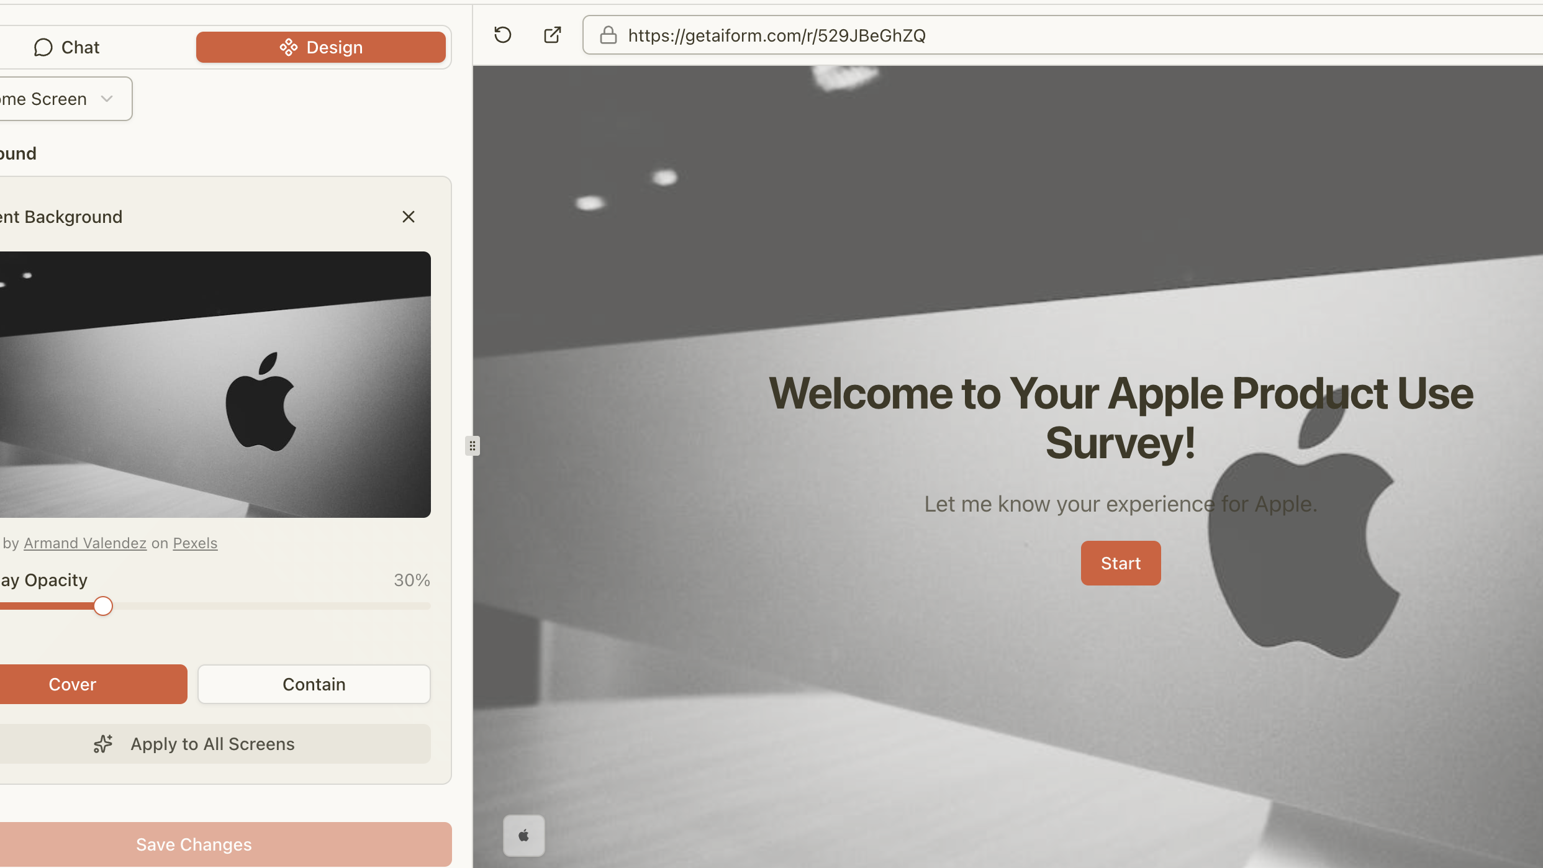Image resolution: width=1543 pixels, height=868 pixels.
Task: Click the reload preview icon
Action: (502, 35)
